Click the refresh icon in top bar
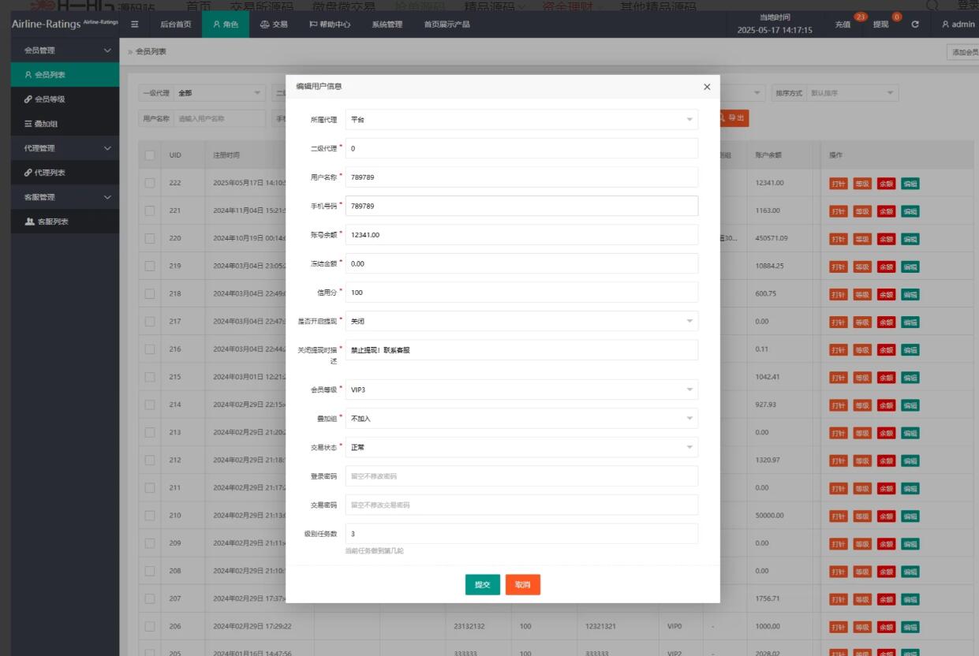 pyautogui.click(x=915, y=24)
